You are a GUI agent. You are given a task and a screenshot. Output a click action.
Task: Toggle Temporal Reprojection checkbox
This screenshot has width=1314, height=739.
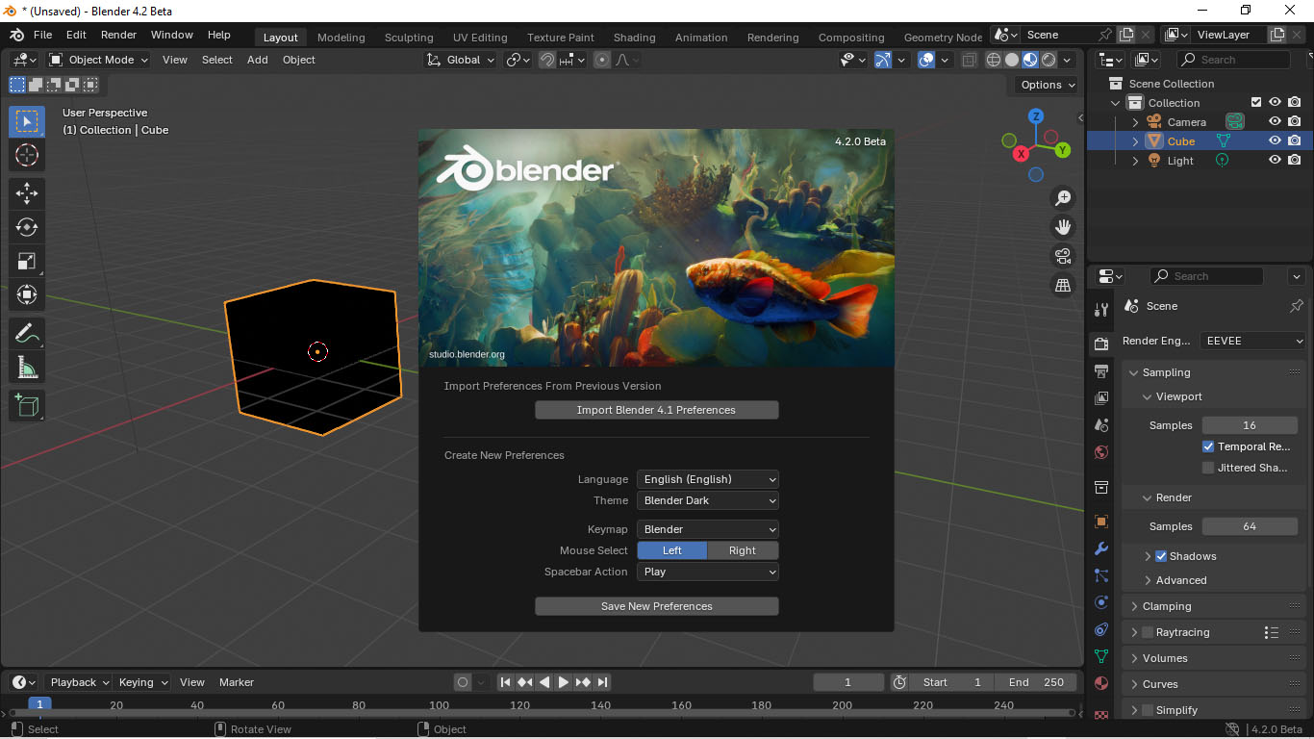tap(1208, 446)
